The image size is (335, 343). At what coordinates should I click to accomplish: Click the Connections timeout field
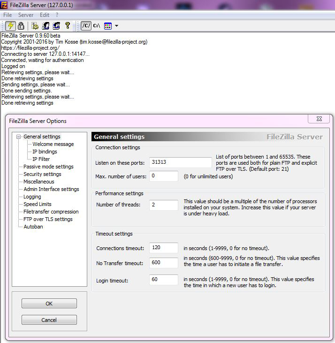pyautogui.click(x=164, y=248)
